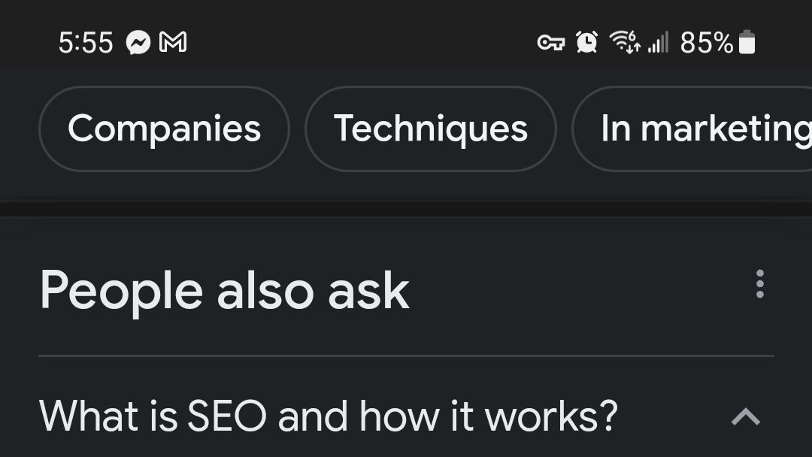Tap the divider line under People also ask
This screenshot has height=457, width=812.
[x=407, y=356]
